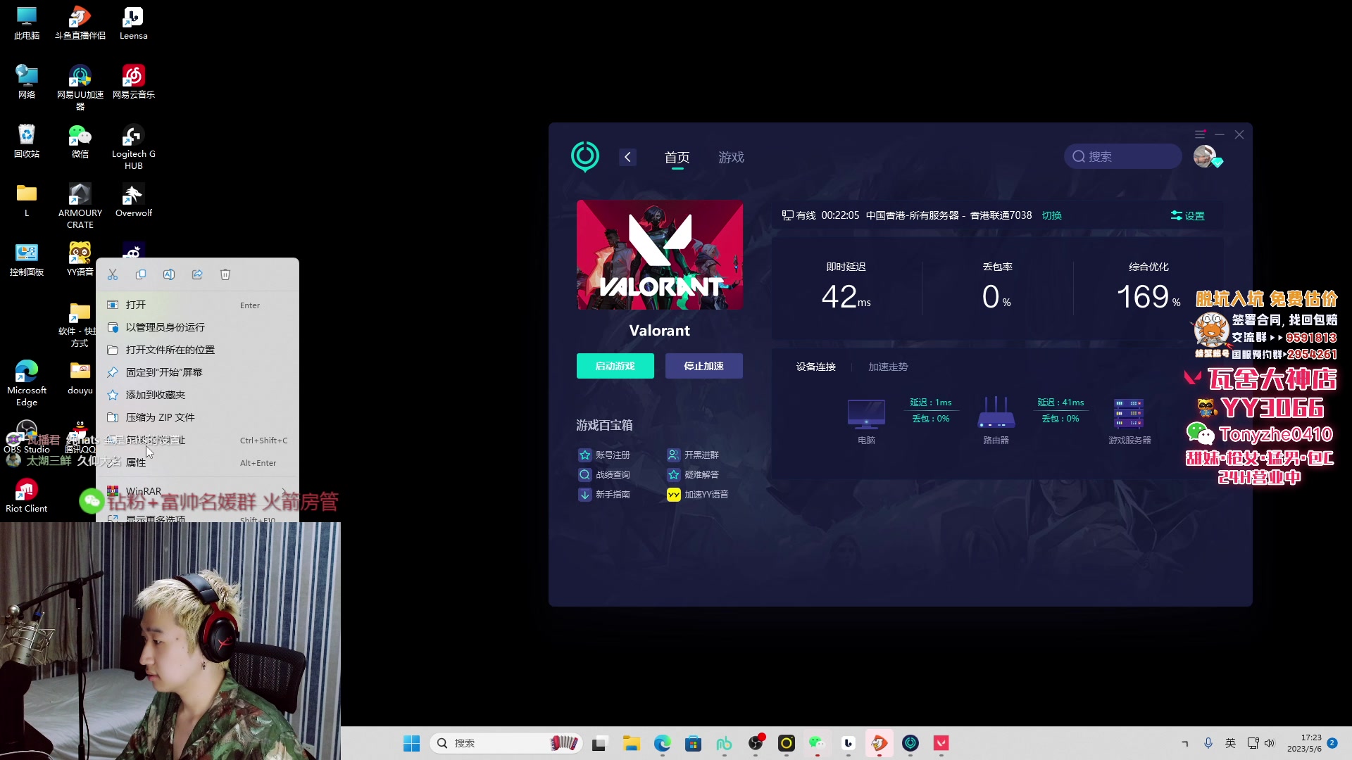The height and width of the screenshot is (760, 1352).
Task: Click the 停止加速 button
Action: click(703, 366)
